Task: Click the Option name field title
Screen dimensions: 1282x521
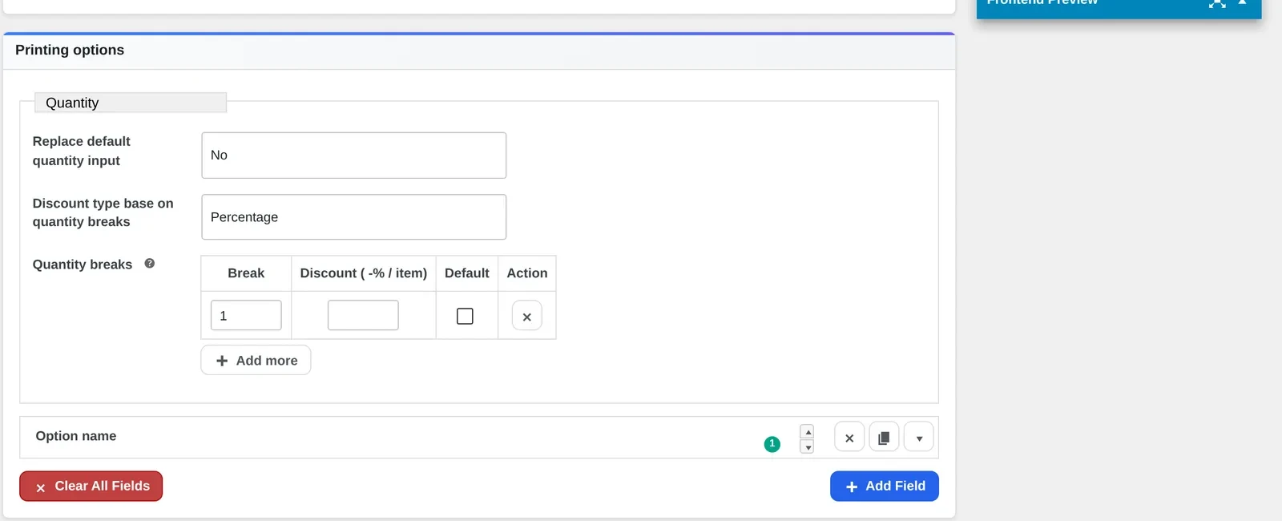Action: click(76, 436)
